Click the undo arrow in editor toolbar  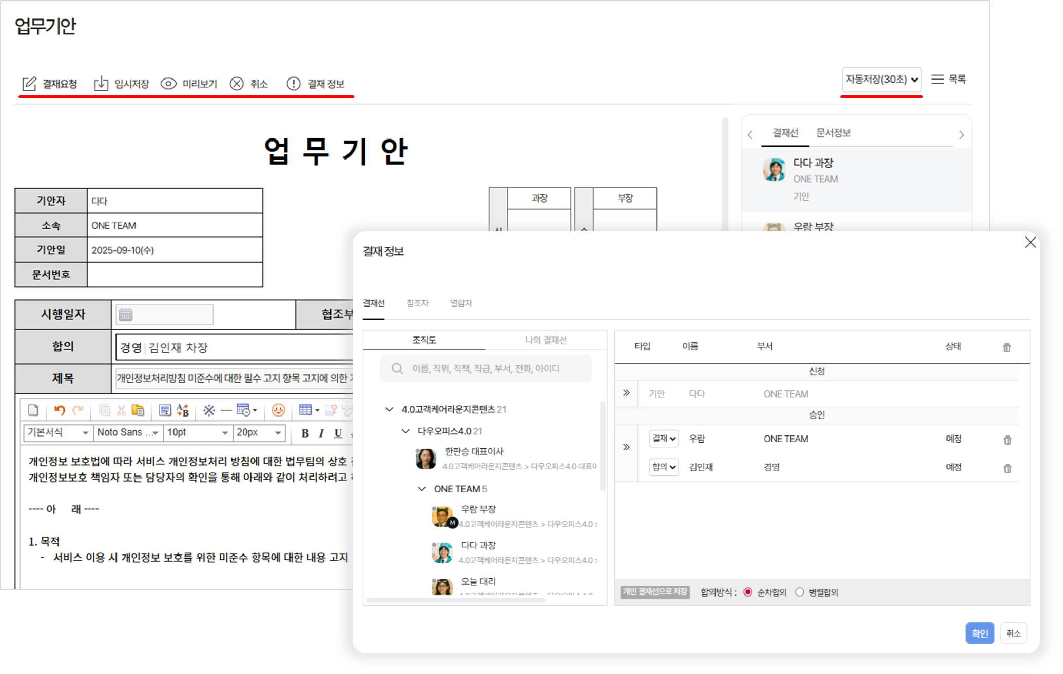60,410
